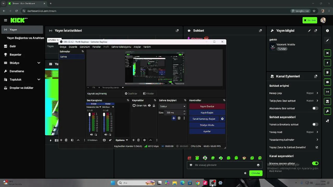This screenshot has height=187, width=333.
Task: Hide the Ekran Yak source with the eye icon
Action: [x=149, y=106]
